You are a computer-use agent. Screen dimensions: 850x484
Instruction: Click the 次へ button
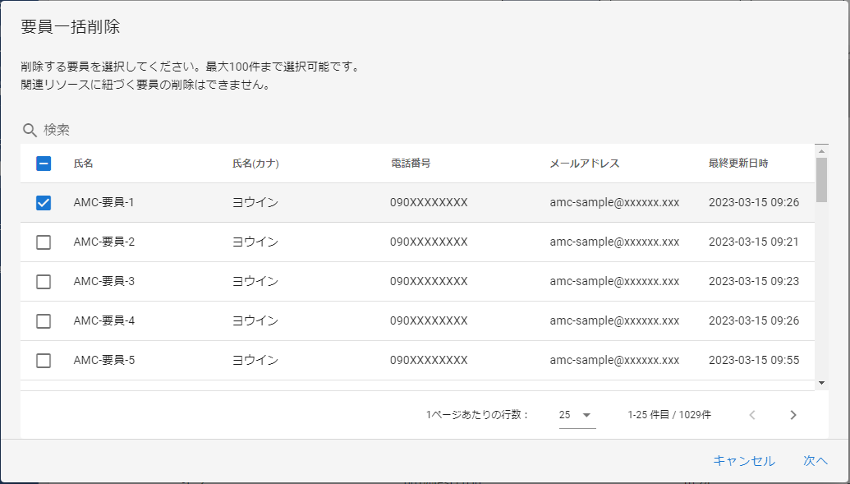[x=815, y=461]
